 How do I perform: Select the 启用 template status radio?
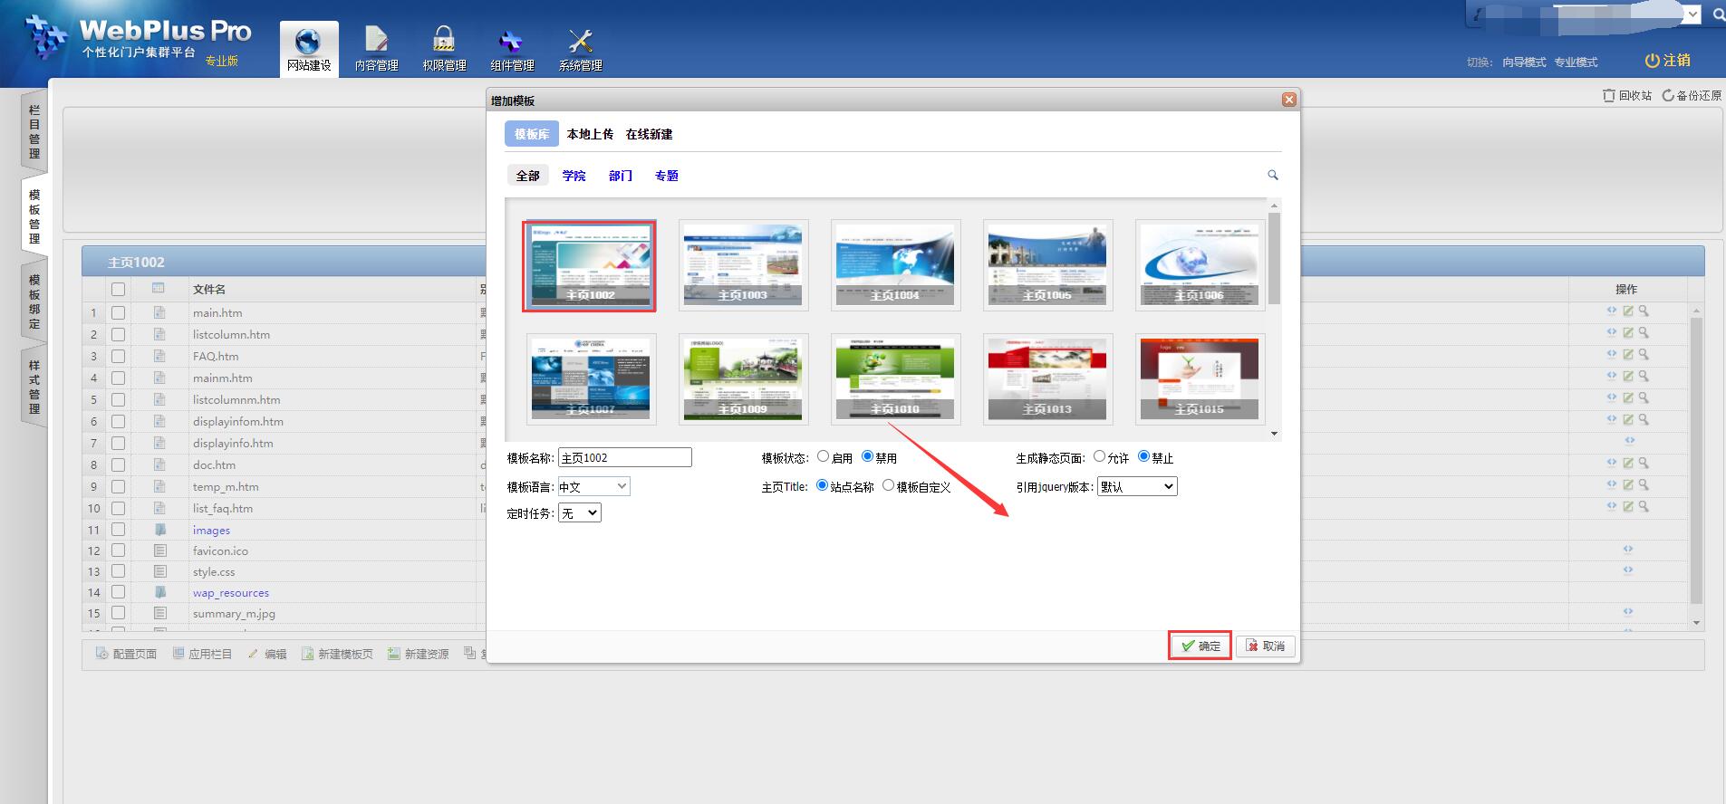coord(823,457)
